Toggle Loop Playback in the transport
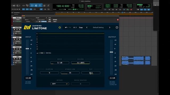Image resolution: width=170 pixels, height=95 pixels. (128, 9)
